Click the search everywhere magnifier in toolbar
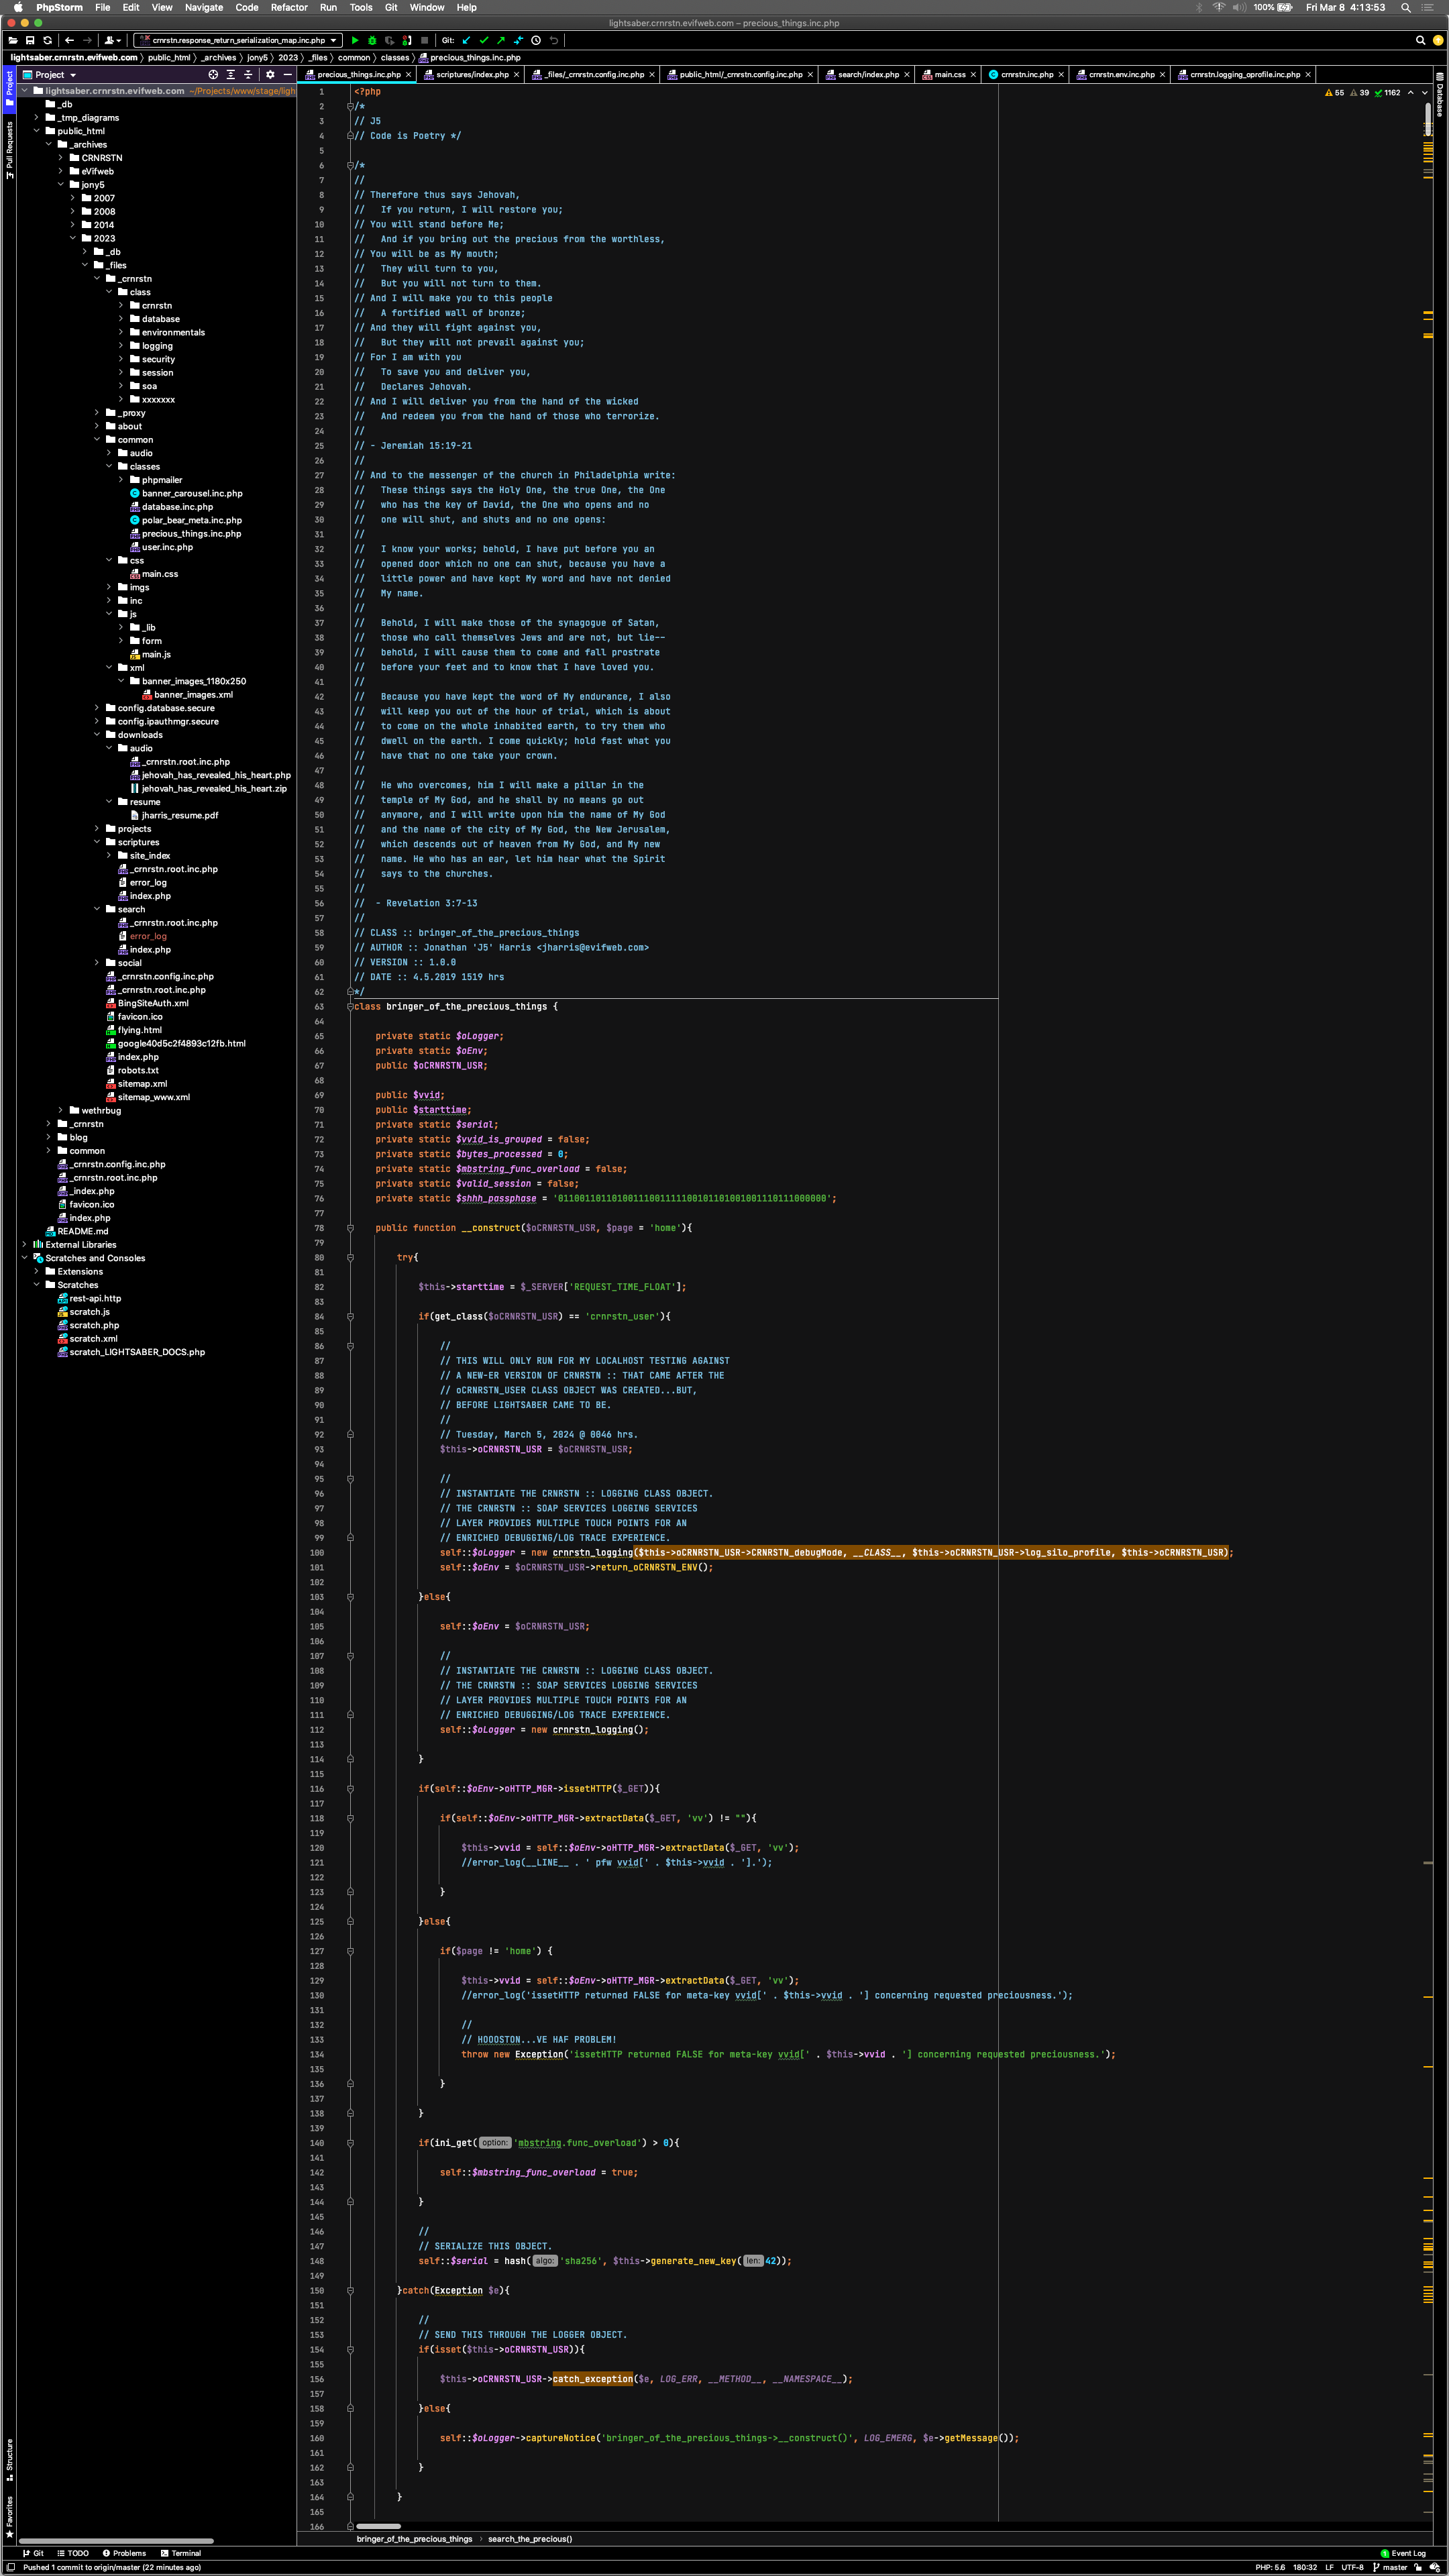 [1420, 41]
